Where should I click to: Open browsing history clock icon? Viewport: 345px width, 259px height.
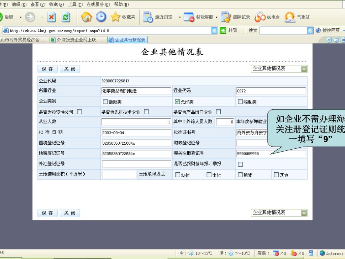pos(101,17)
